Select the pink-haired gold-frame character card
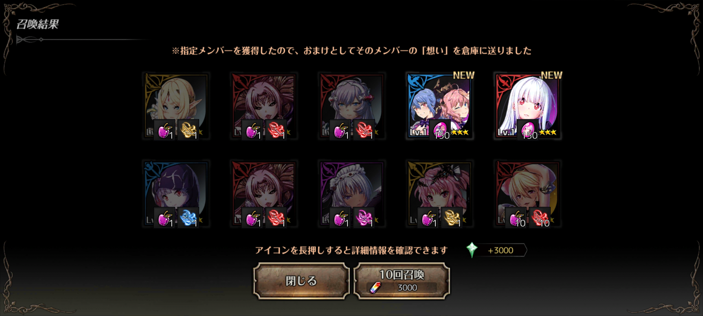Screen dimensions: 703x316 440,193
